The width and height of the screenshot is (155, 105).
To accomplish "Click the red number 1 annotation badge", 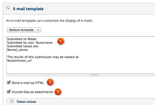I will (61, 41).
